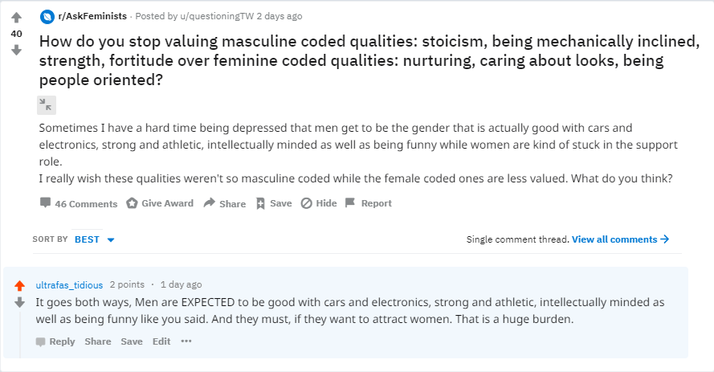Image resolution: width=714 pixels, height=372 pixels.
Task: Toggle upvote on ultrafas_tidious comment
Action: point(19,286)
